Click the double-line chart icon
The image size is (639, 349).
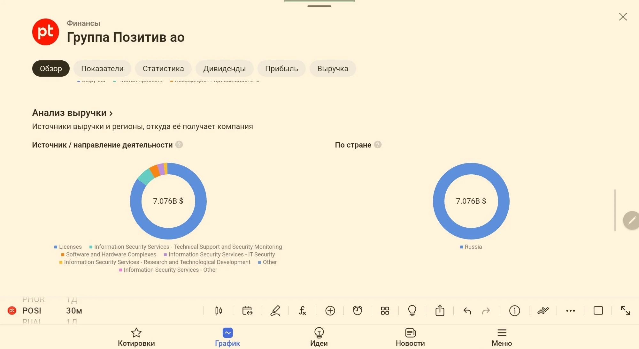coord(543,311)
